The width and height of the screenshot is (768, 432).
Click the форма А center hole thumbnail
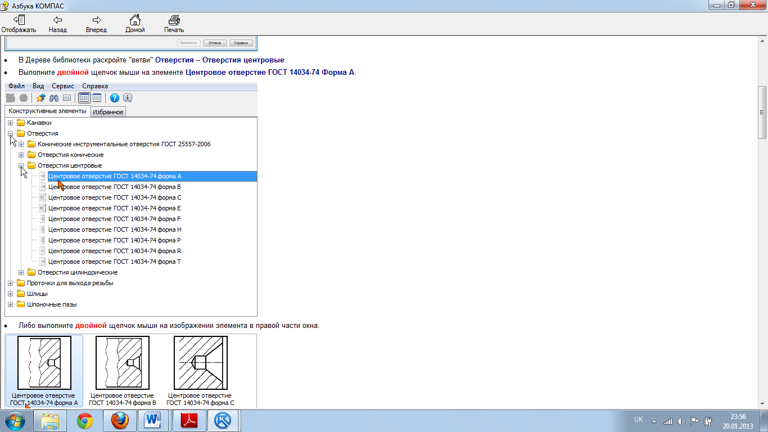click(x=44, y=363)
